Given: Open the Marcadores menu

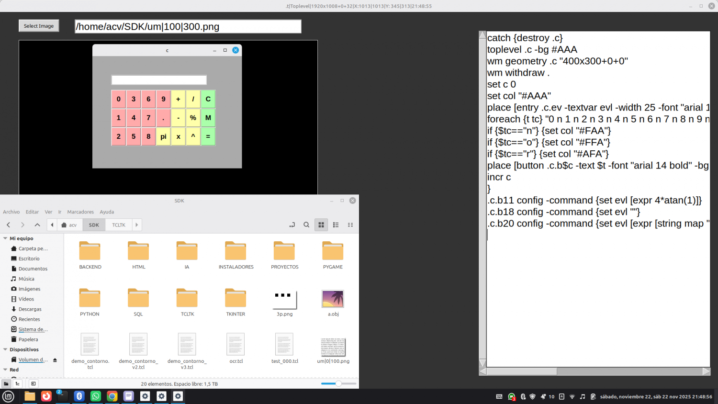Looking at the screenshot, I should click(80, 212).
